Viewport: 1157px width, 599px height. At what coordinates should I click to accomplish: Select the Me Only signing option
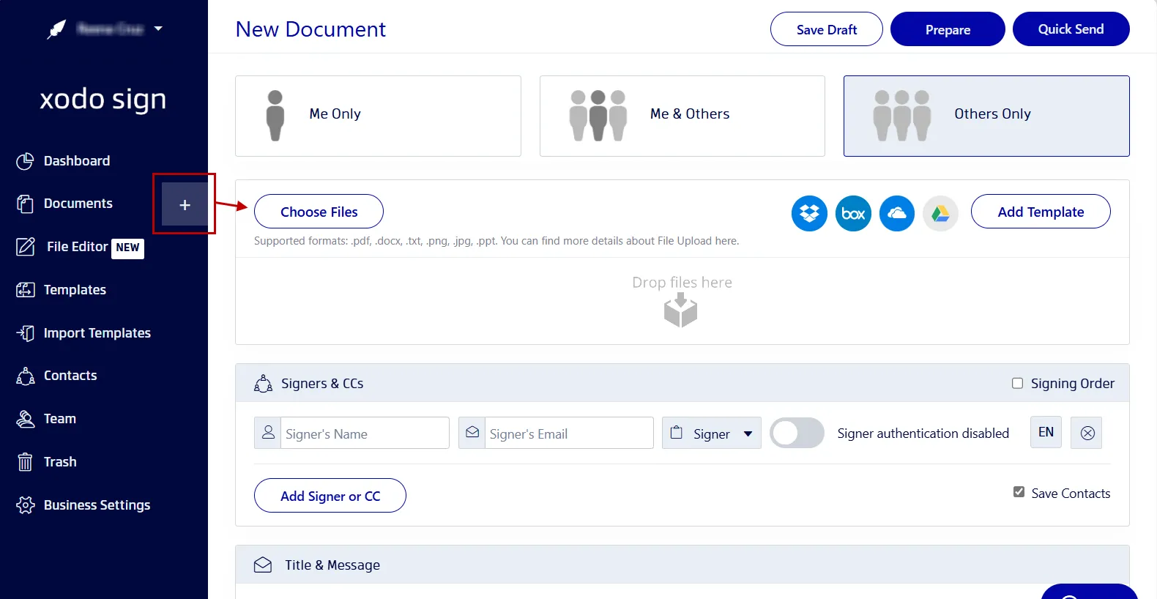point(378,116)
